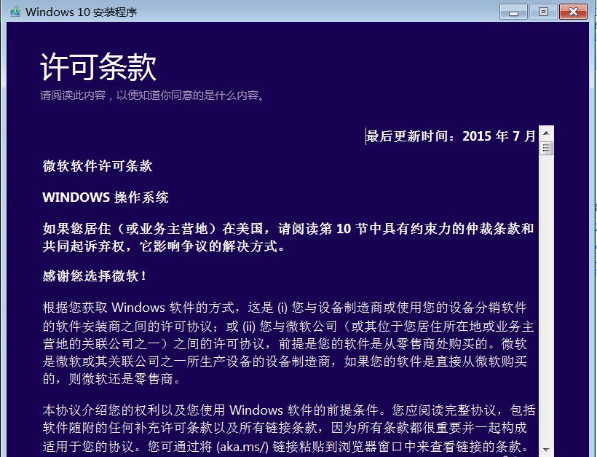The image size is (597, 457).
Task: Click the license text scroll up arrow
Action: pos(546,133)
